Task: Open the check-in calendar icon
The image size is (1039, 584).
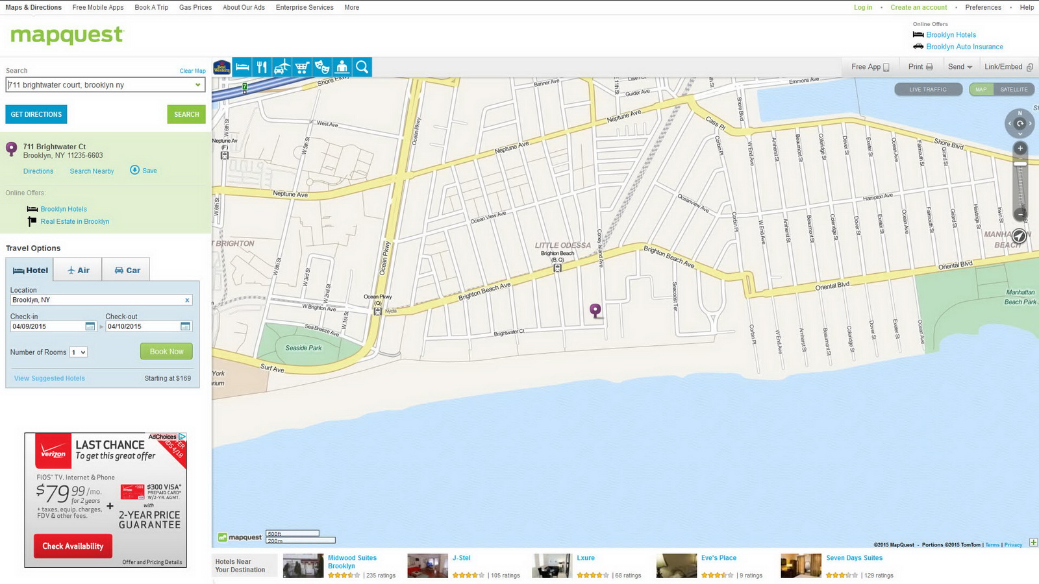Action: coord(90,326)
